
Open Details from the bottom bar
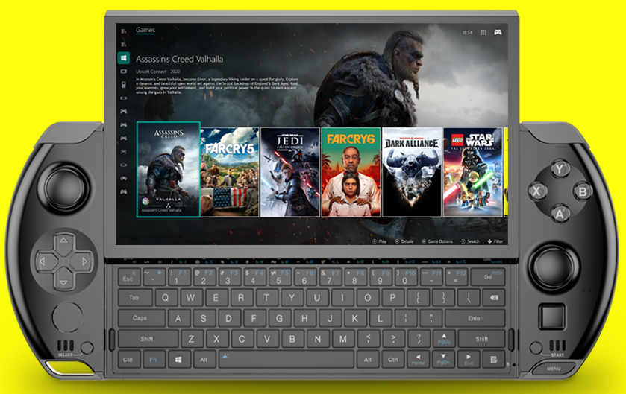[x=404, y=241]
